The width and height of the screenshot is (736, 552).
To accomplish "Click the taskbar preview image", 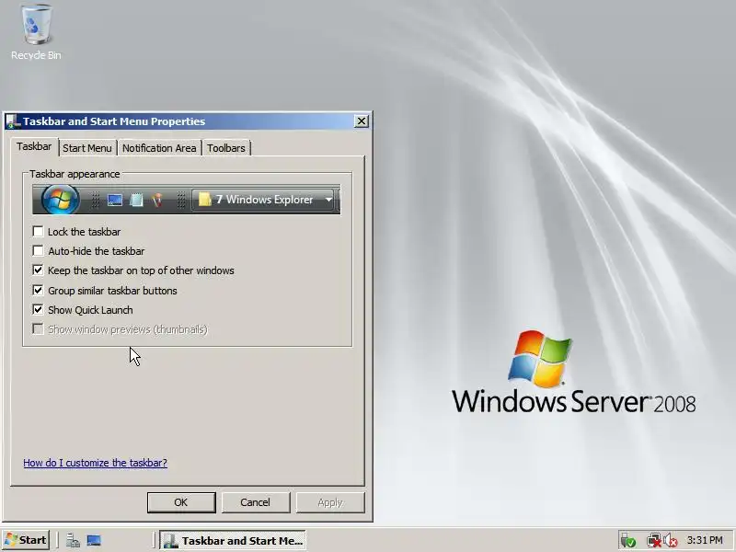I will [x=187, y=200].
